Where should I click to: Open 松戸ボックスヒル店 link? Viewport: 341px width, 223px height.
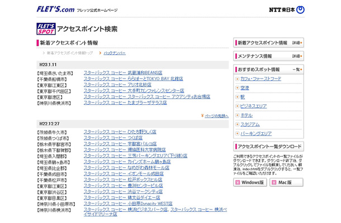pos(123,180)
